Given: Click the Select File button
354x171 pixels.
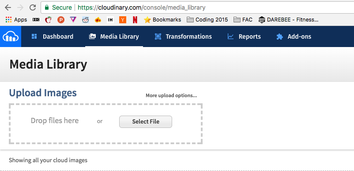Looking at the screenshot, I should (146, 122).
